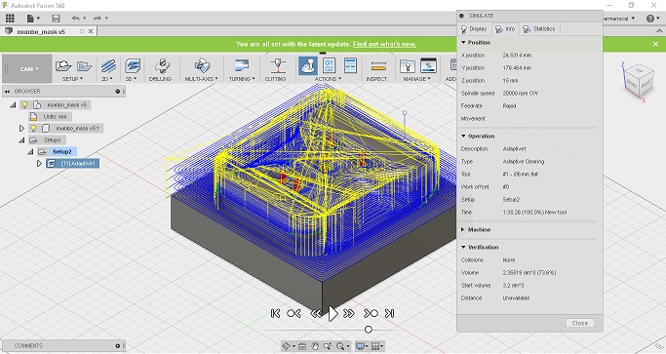Go to the next operation in simulation
Image resolution: width=666 pixels, height=354 pixels.
coord(371,313)
